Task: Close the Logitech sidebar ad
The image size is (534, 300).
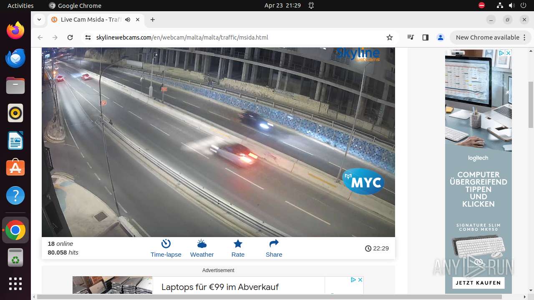Action: coord(508,53)
